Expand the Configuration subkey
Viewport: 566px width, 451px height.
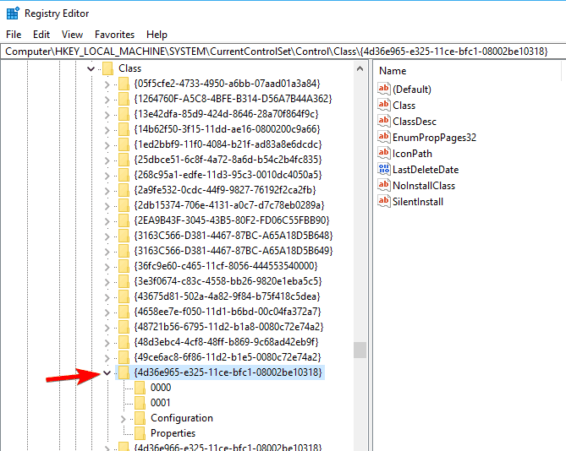click(x=123, y=419)
